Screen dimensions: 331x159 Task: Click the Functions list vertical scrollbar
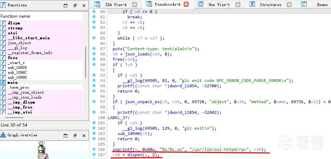click(x=86, y=62)
